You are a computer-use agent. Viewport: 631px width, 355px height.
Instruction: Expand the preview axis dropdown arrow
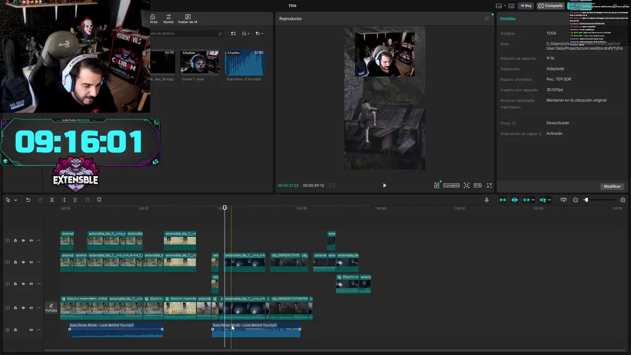click(x=550, y=200)
